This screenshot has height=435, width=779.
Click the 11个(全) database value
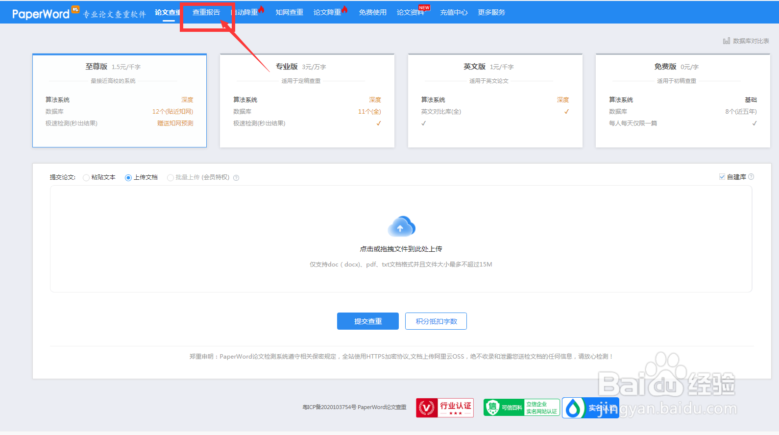[369, 112]
